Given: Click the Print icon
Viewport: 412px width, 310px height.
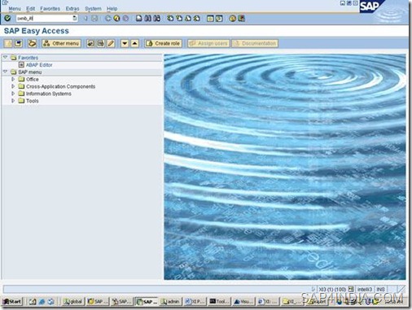Looking at the screenshot, I should click(x=139, y=19).
